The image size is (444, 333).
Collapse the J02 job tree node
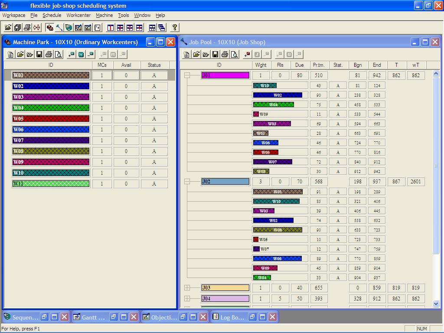187,182
